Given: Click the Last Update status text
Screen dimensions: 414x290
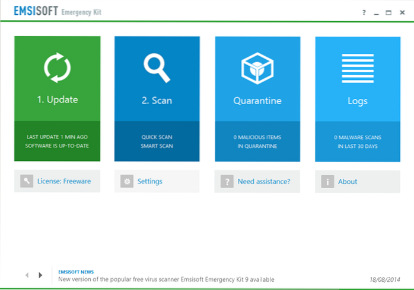Looking at the screenshot, I should pos(57,141).
